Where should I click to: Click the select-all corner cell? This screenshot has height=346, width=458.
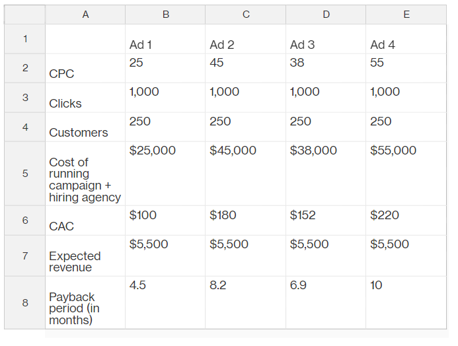point(25,15)
